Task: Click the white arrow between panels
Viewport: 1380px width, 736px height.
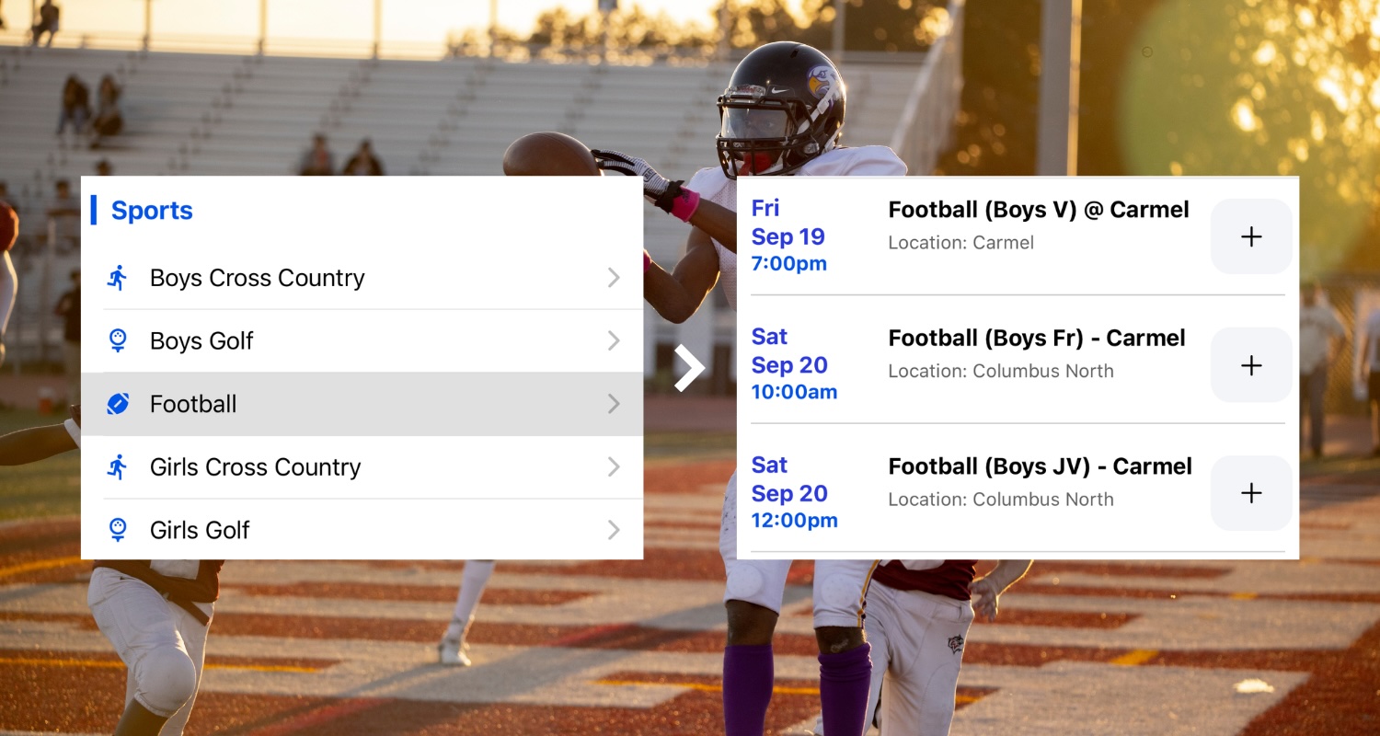Action: pyautogui.click(x=689, y=369)
